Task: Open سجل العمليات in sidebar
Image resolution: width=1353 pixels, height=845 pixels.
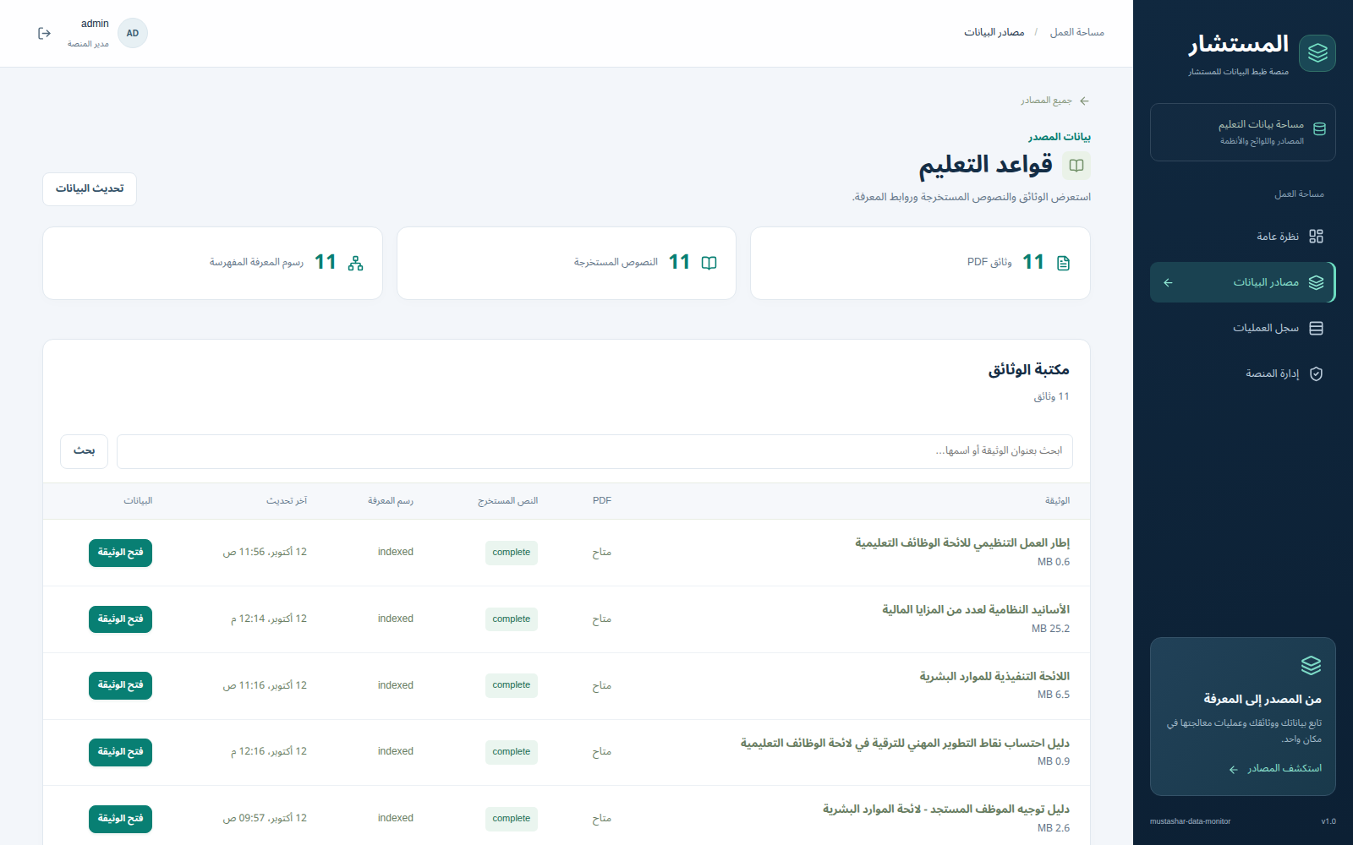Action: [1243, 328]
